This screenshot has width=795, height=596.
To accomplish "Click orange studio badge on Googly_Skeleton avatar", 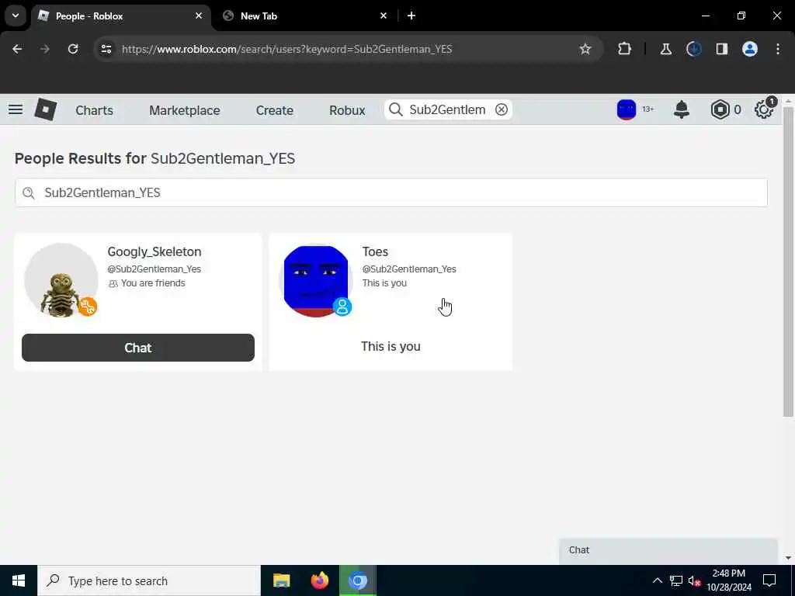I will coord(88,307).
